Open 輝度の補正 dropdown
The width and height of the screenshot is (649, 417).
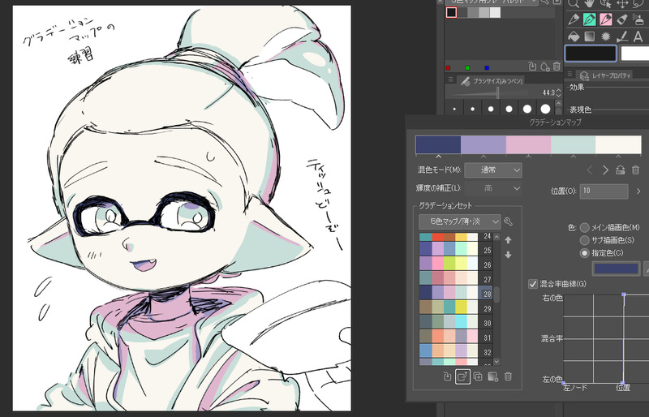point(493,188)
